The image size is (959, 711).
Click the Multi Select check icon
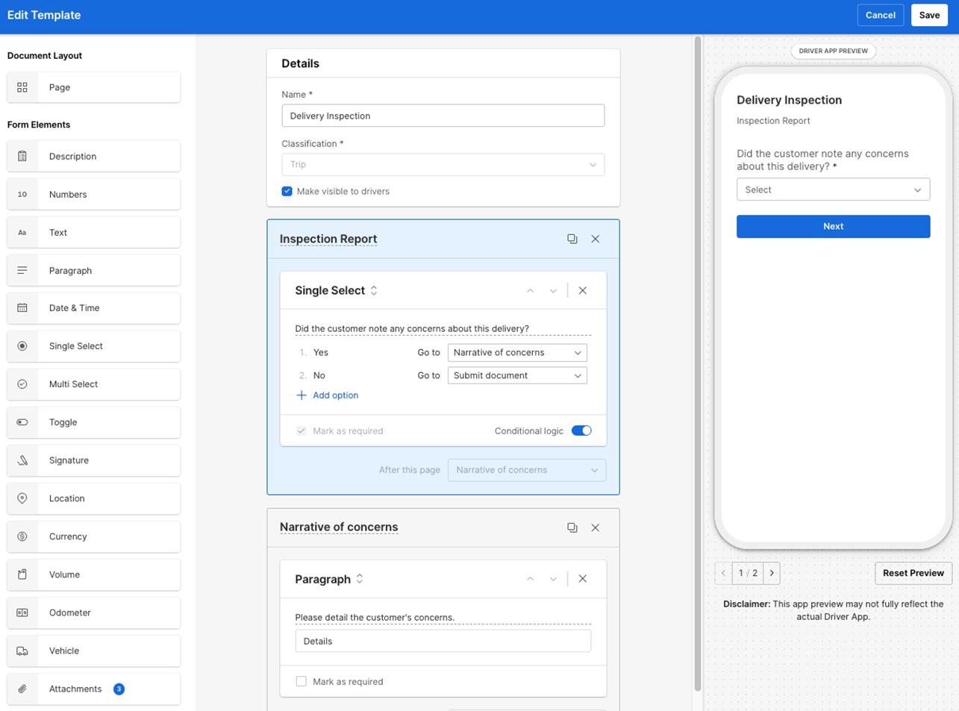point(22,384)
